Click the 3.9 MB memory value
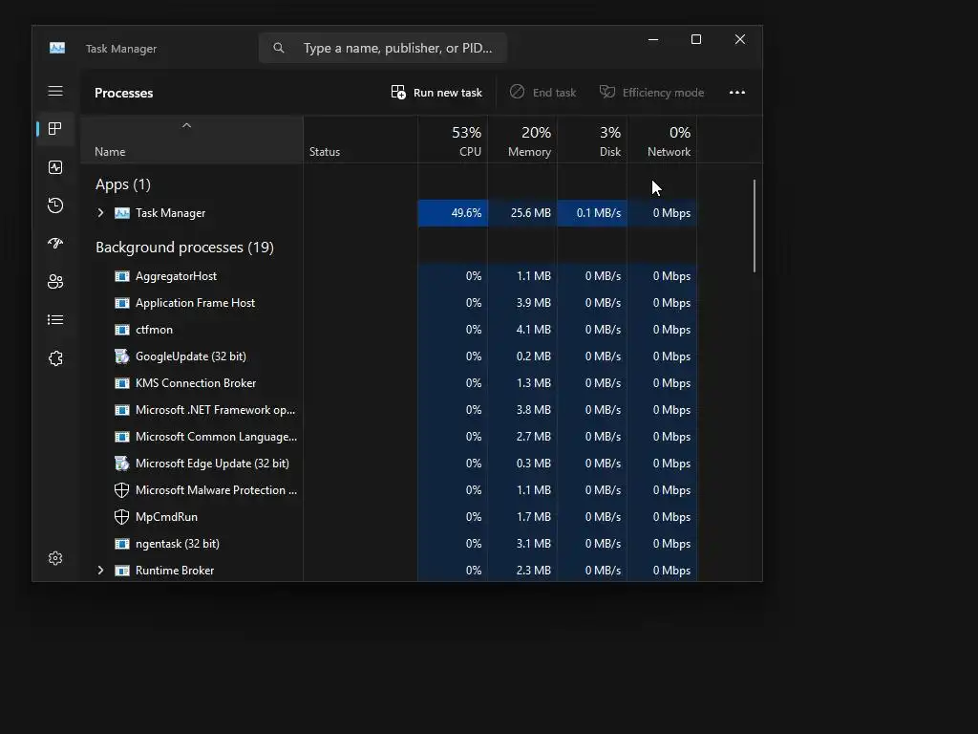Image resolution: width=978 pixels, height=734 pixels. tap(533, 303)
